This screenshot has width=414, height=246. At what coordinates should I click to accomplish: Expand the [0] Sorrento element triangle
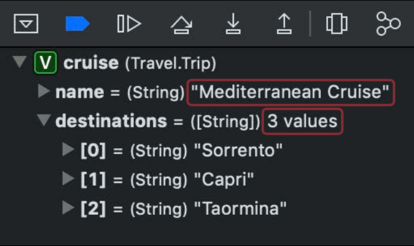coord(68,149)
